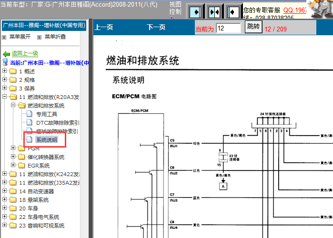Select the 系统说明 tree item

47,140
